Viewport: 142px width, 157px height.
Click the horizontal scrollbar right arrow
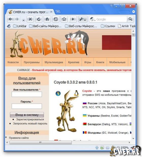click(129, 142)
